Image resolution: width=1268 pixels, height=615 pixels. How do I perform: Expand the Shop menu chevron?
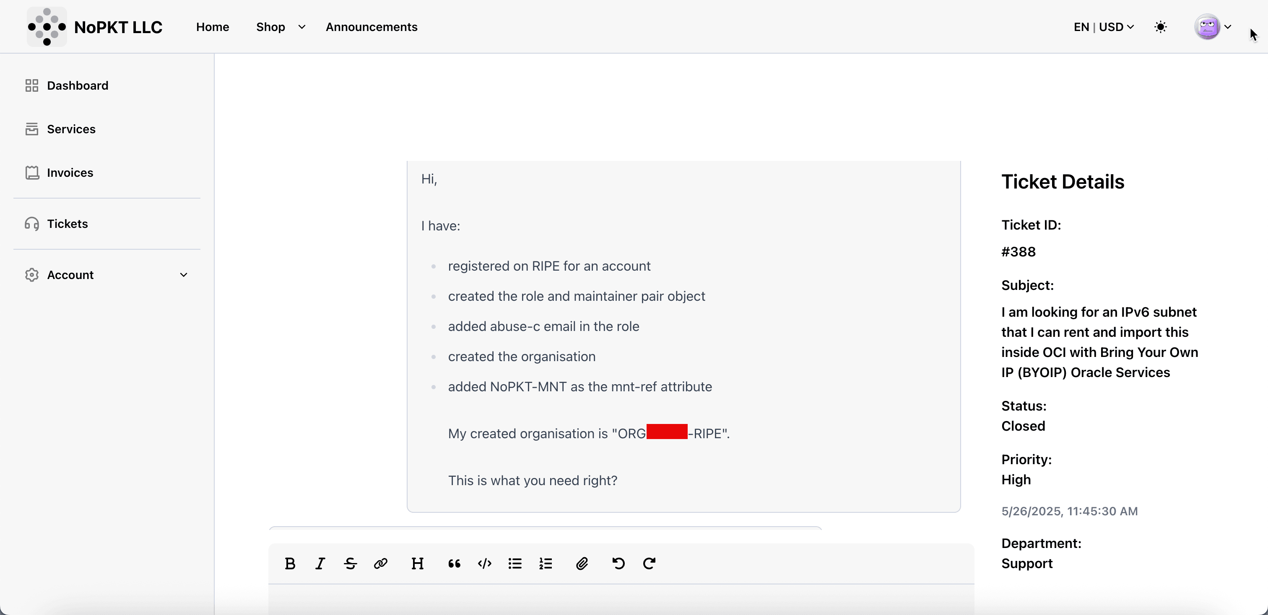(x=302, y=27)
